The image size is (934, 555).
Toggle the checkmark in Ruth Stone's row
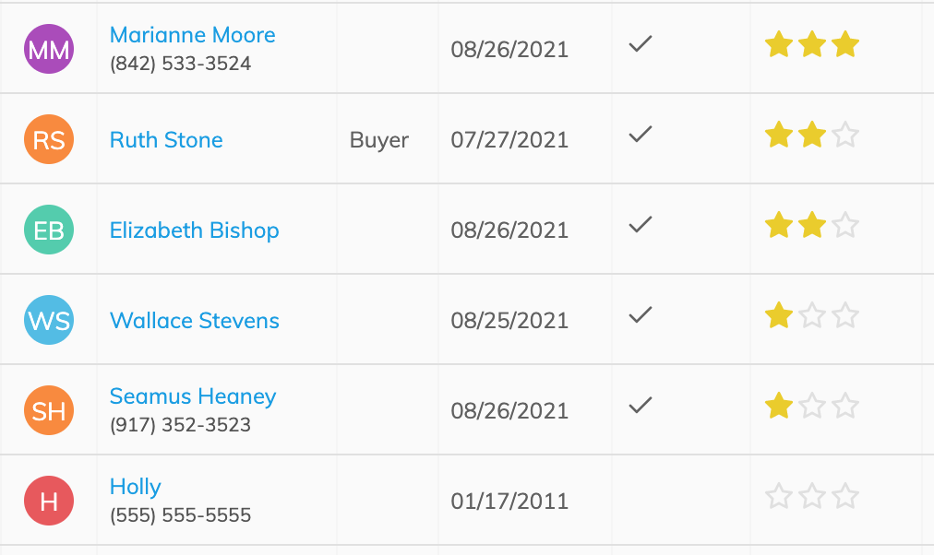click(x=641, y=135)
